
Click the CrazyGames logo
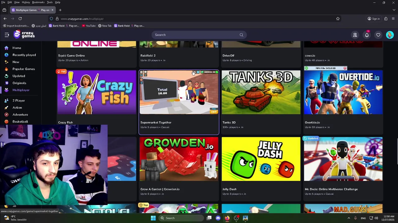(24, 35)
